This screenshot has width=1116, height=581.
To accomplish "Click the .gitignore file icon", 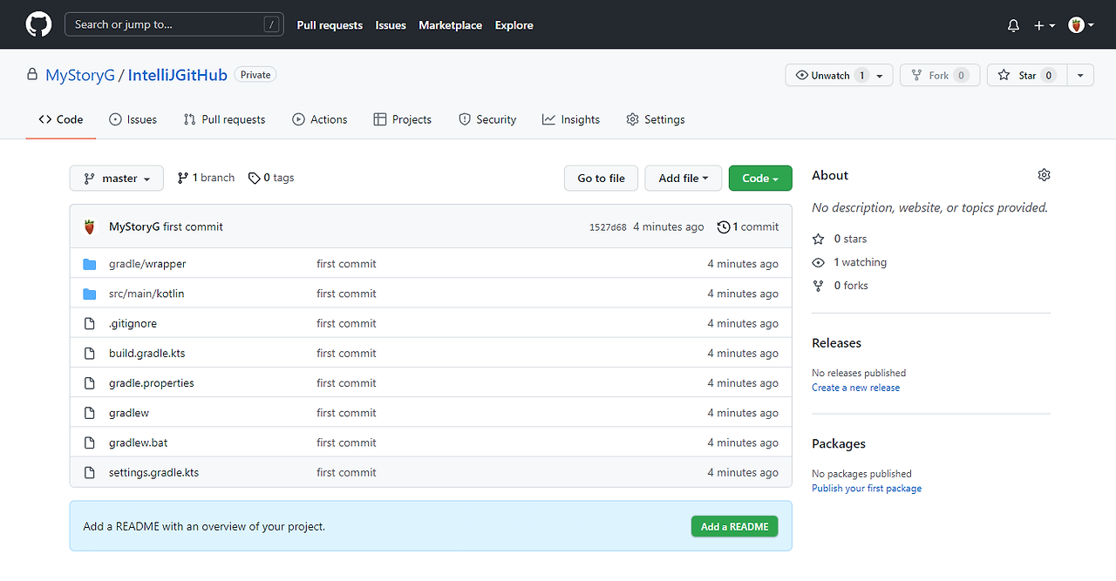I will click(x=89, y=323).
